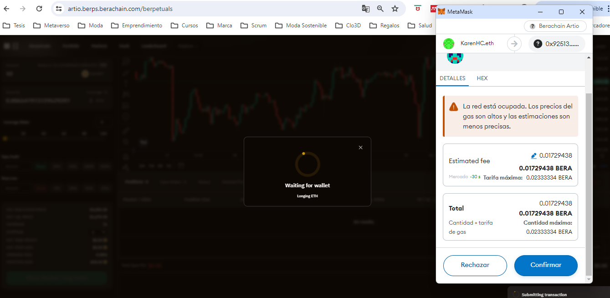Screen dimensions: 610x298
Task: Click Confirmar to confirm the transaction
Action: coord(546,265)
